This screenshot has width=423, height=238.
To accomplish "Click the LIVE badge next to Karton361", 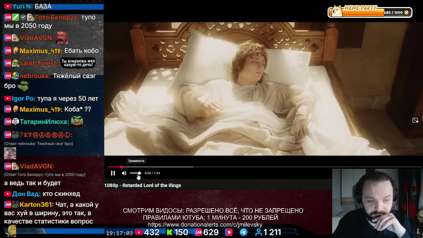I will (8, 205).
